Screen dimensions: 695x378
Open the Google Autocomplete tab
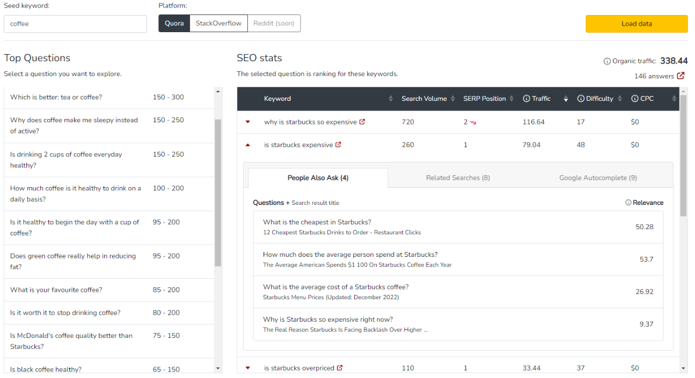pos(598,178)
